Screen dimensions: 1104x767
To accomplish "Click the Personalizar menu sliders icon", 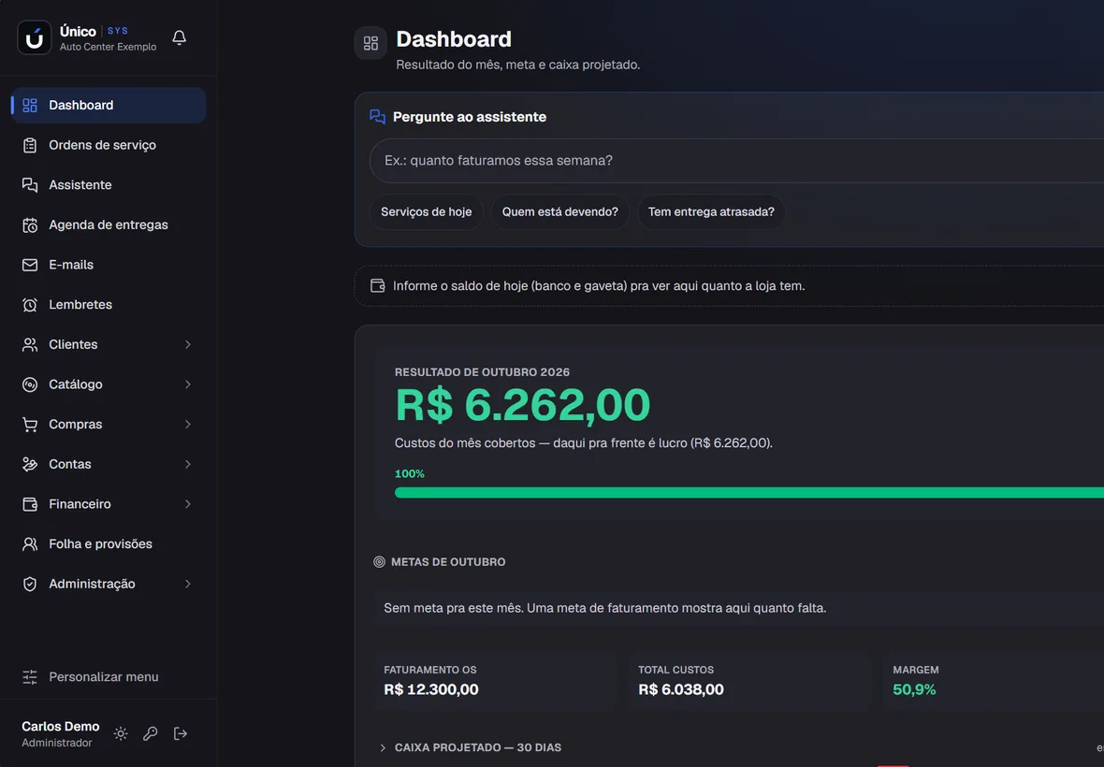I will pos(30,677).
